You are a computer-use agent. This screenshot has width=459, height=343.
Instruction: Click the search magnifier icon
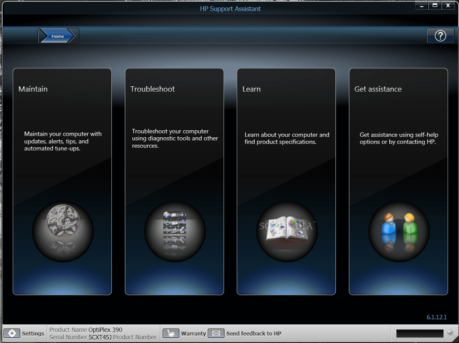tap(451, 333)
